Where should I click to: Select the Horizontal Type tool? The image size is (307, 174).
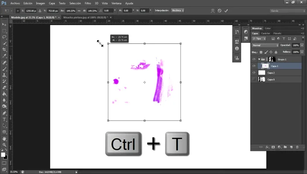[4, 119]
